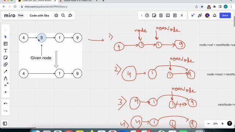Open browser Extensions puzzle icon
The height and width of the screenshot is (132, 235).
(214, 7)
